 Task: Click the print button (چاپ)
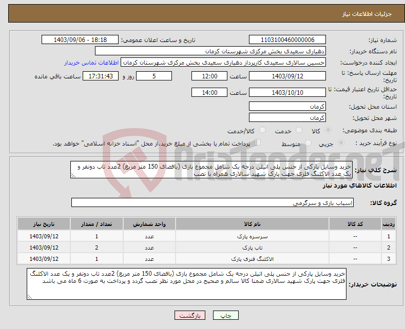pos(226,315)
